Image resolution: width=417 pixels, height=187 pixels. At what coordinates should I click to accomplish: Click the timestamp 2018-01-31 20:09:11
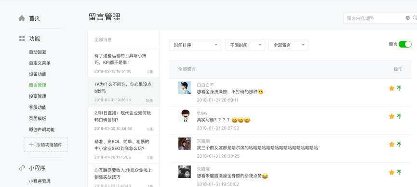217,100
